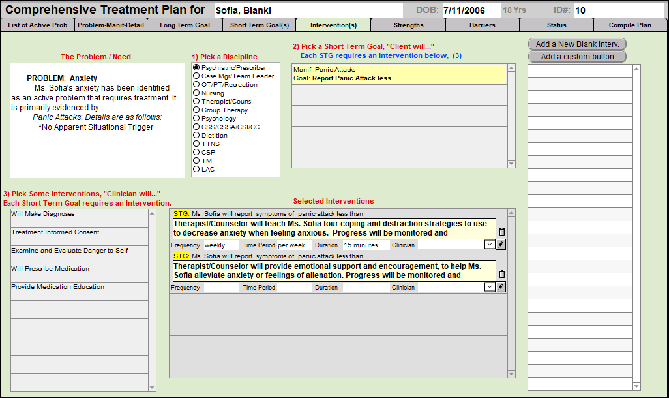Click scroll-down arrow of Selected Interventions panel
Viewport: 669px width, 398px height.
click(x=511, y=374)
